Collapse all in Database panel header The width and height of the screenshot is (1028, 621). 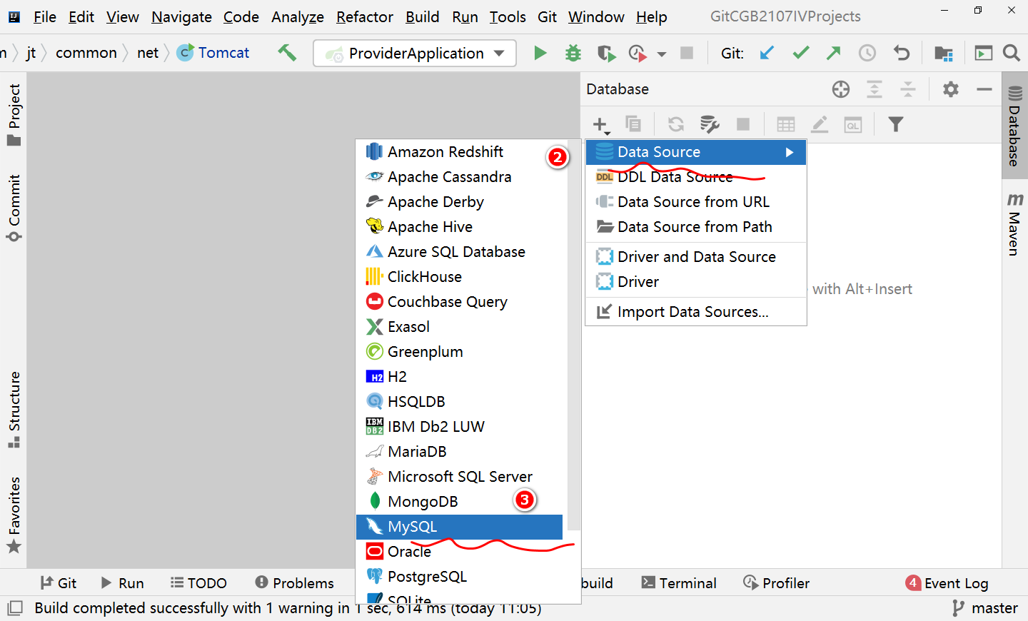[908, 89]
